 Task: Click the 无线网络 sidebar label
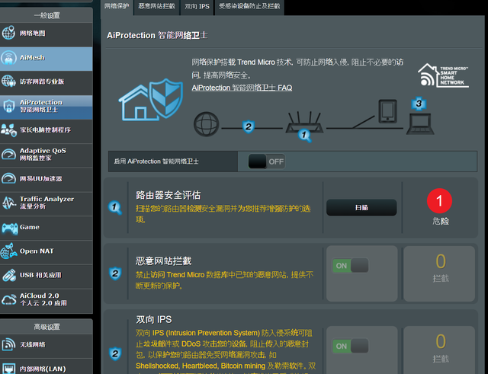point(33,344)
